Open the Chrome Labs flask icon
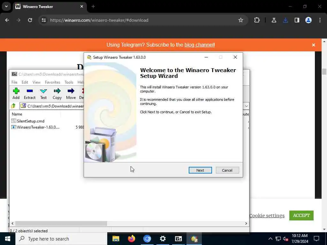 tap(274, 20)
